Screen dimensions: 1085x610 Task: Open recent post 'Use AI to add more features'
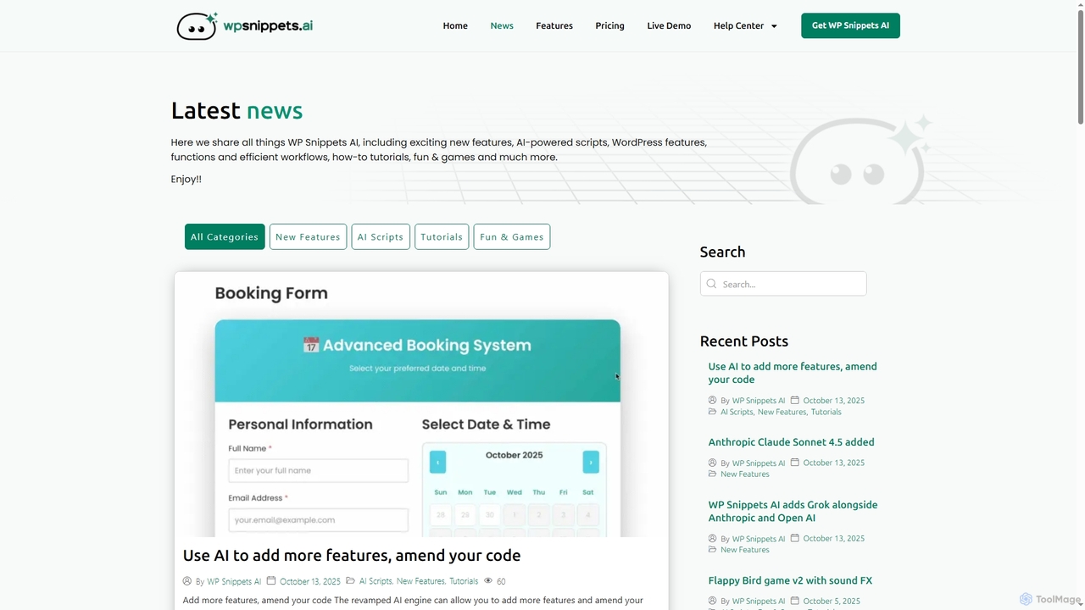[793, 373]
